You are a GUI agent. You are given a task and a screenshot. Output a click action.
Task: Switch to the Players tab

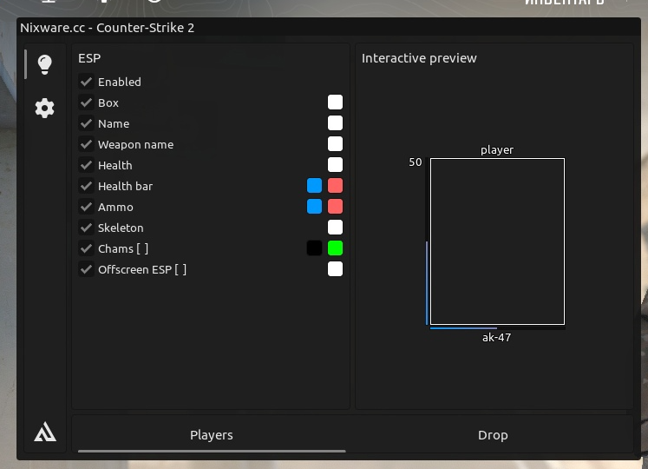tap(212, 435)
